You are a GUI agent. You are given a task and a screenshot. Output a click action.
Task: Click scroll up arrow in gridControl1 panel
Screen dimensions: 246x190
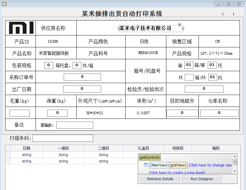pyautogui.click(x=235, y=156)
